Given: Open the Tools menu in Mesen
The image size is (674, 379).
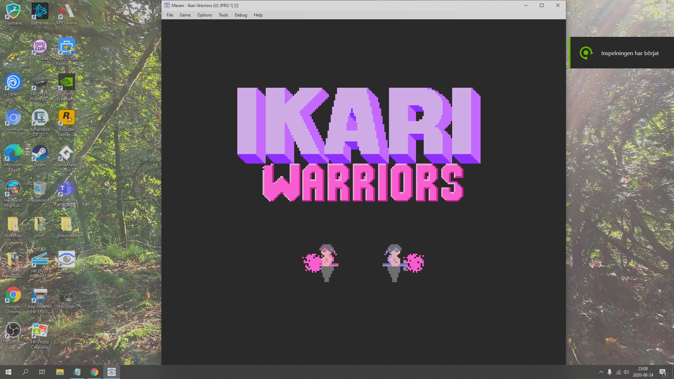Looking at the screenshot, I should (223, 15).
